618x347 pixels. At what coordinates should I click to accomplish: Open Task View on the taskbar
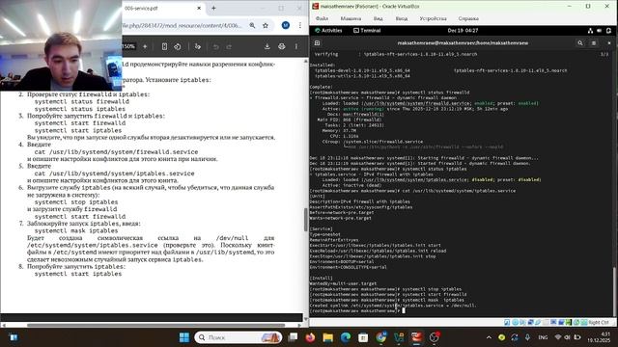coord(293,337)
